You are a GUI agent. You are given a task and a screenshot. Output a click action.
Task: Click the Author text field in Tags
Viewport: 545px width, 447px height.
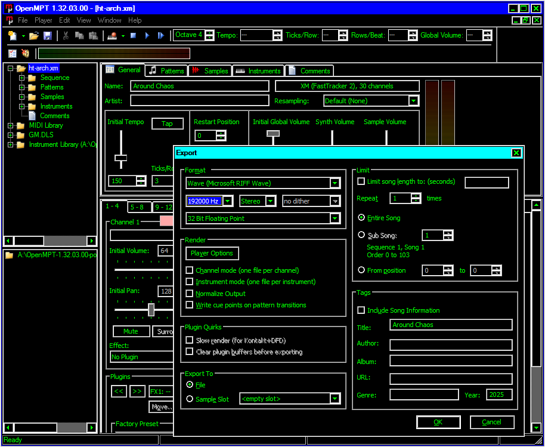[x=451, y=345]
